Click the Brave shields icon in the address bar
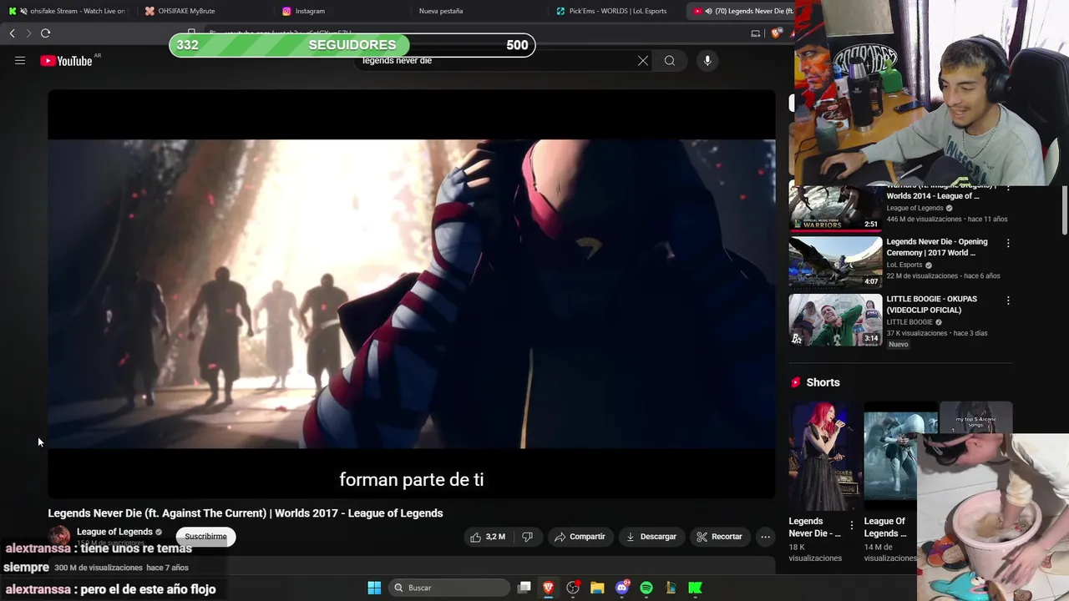 point(777,33)
